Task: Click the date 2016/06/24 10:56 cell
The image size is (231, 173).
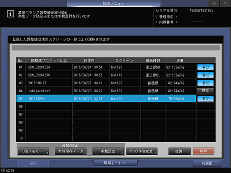Action: [x=91, y=75]
